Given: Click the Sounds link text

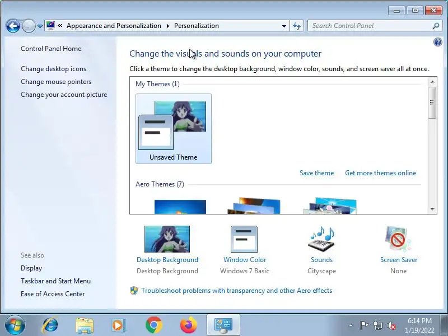Looking at the screenshot, I should tap(321, 260).
